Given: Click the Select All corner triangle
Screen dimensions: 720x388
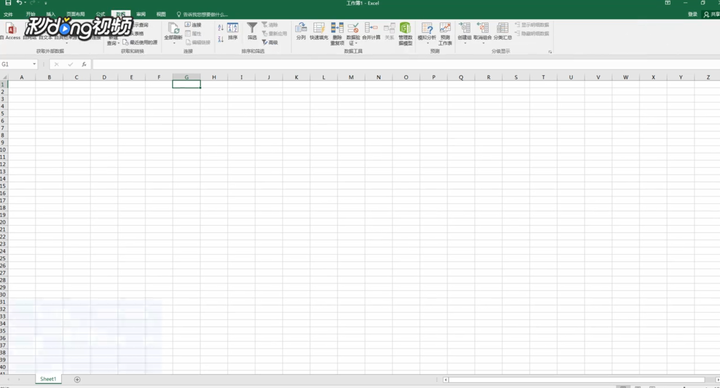Looking at the screenshot, I should (x=4, y=78).
